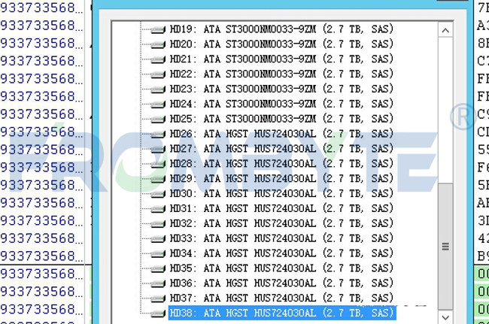Highlight the HD35 HGST drive entry

[x=282, y=268]
